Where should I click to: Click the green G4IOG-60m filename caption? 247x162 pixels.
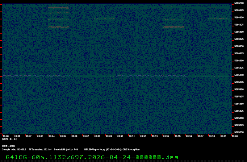click(92, 157)
